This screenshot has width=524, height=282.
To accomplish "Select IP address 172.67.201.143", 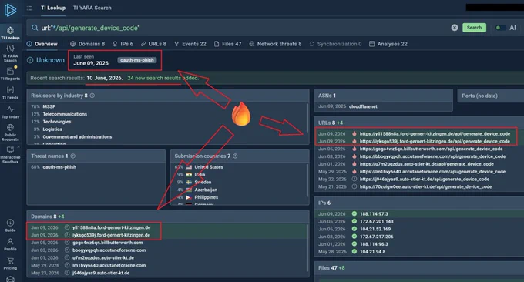I will (377, 222).
